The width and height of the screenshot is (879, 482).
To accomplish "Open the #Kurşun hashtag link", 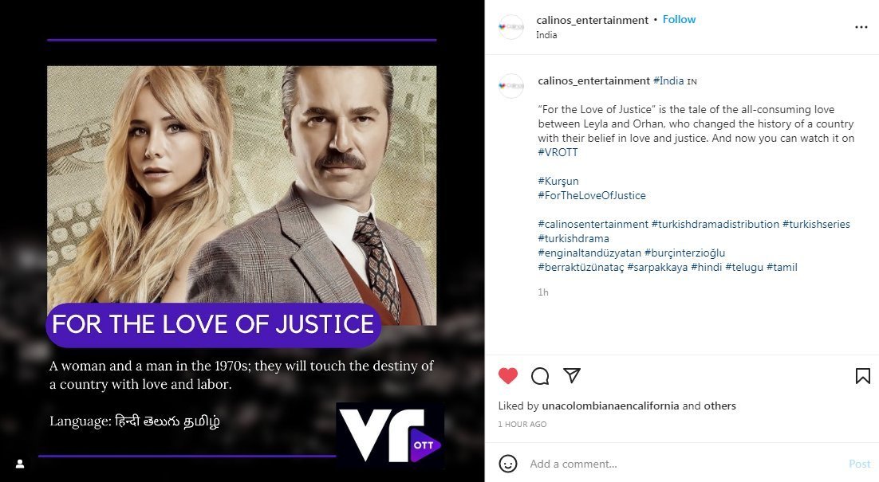I will coord(558,182).
